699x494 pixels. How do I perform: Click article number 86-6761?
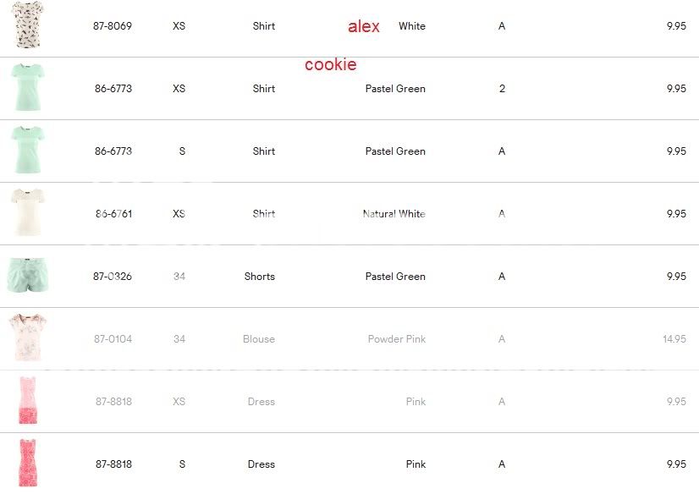click(x=113, y=214)
